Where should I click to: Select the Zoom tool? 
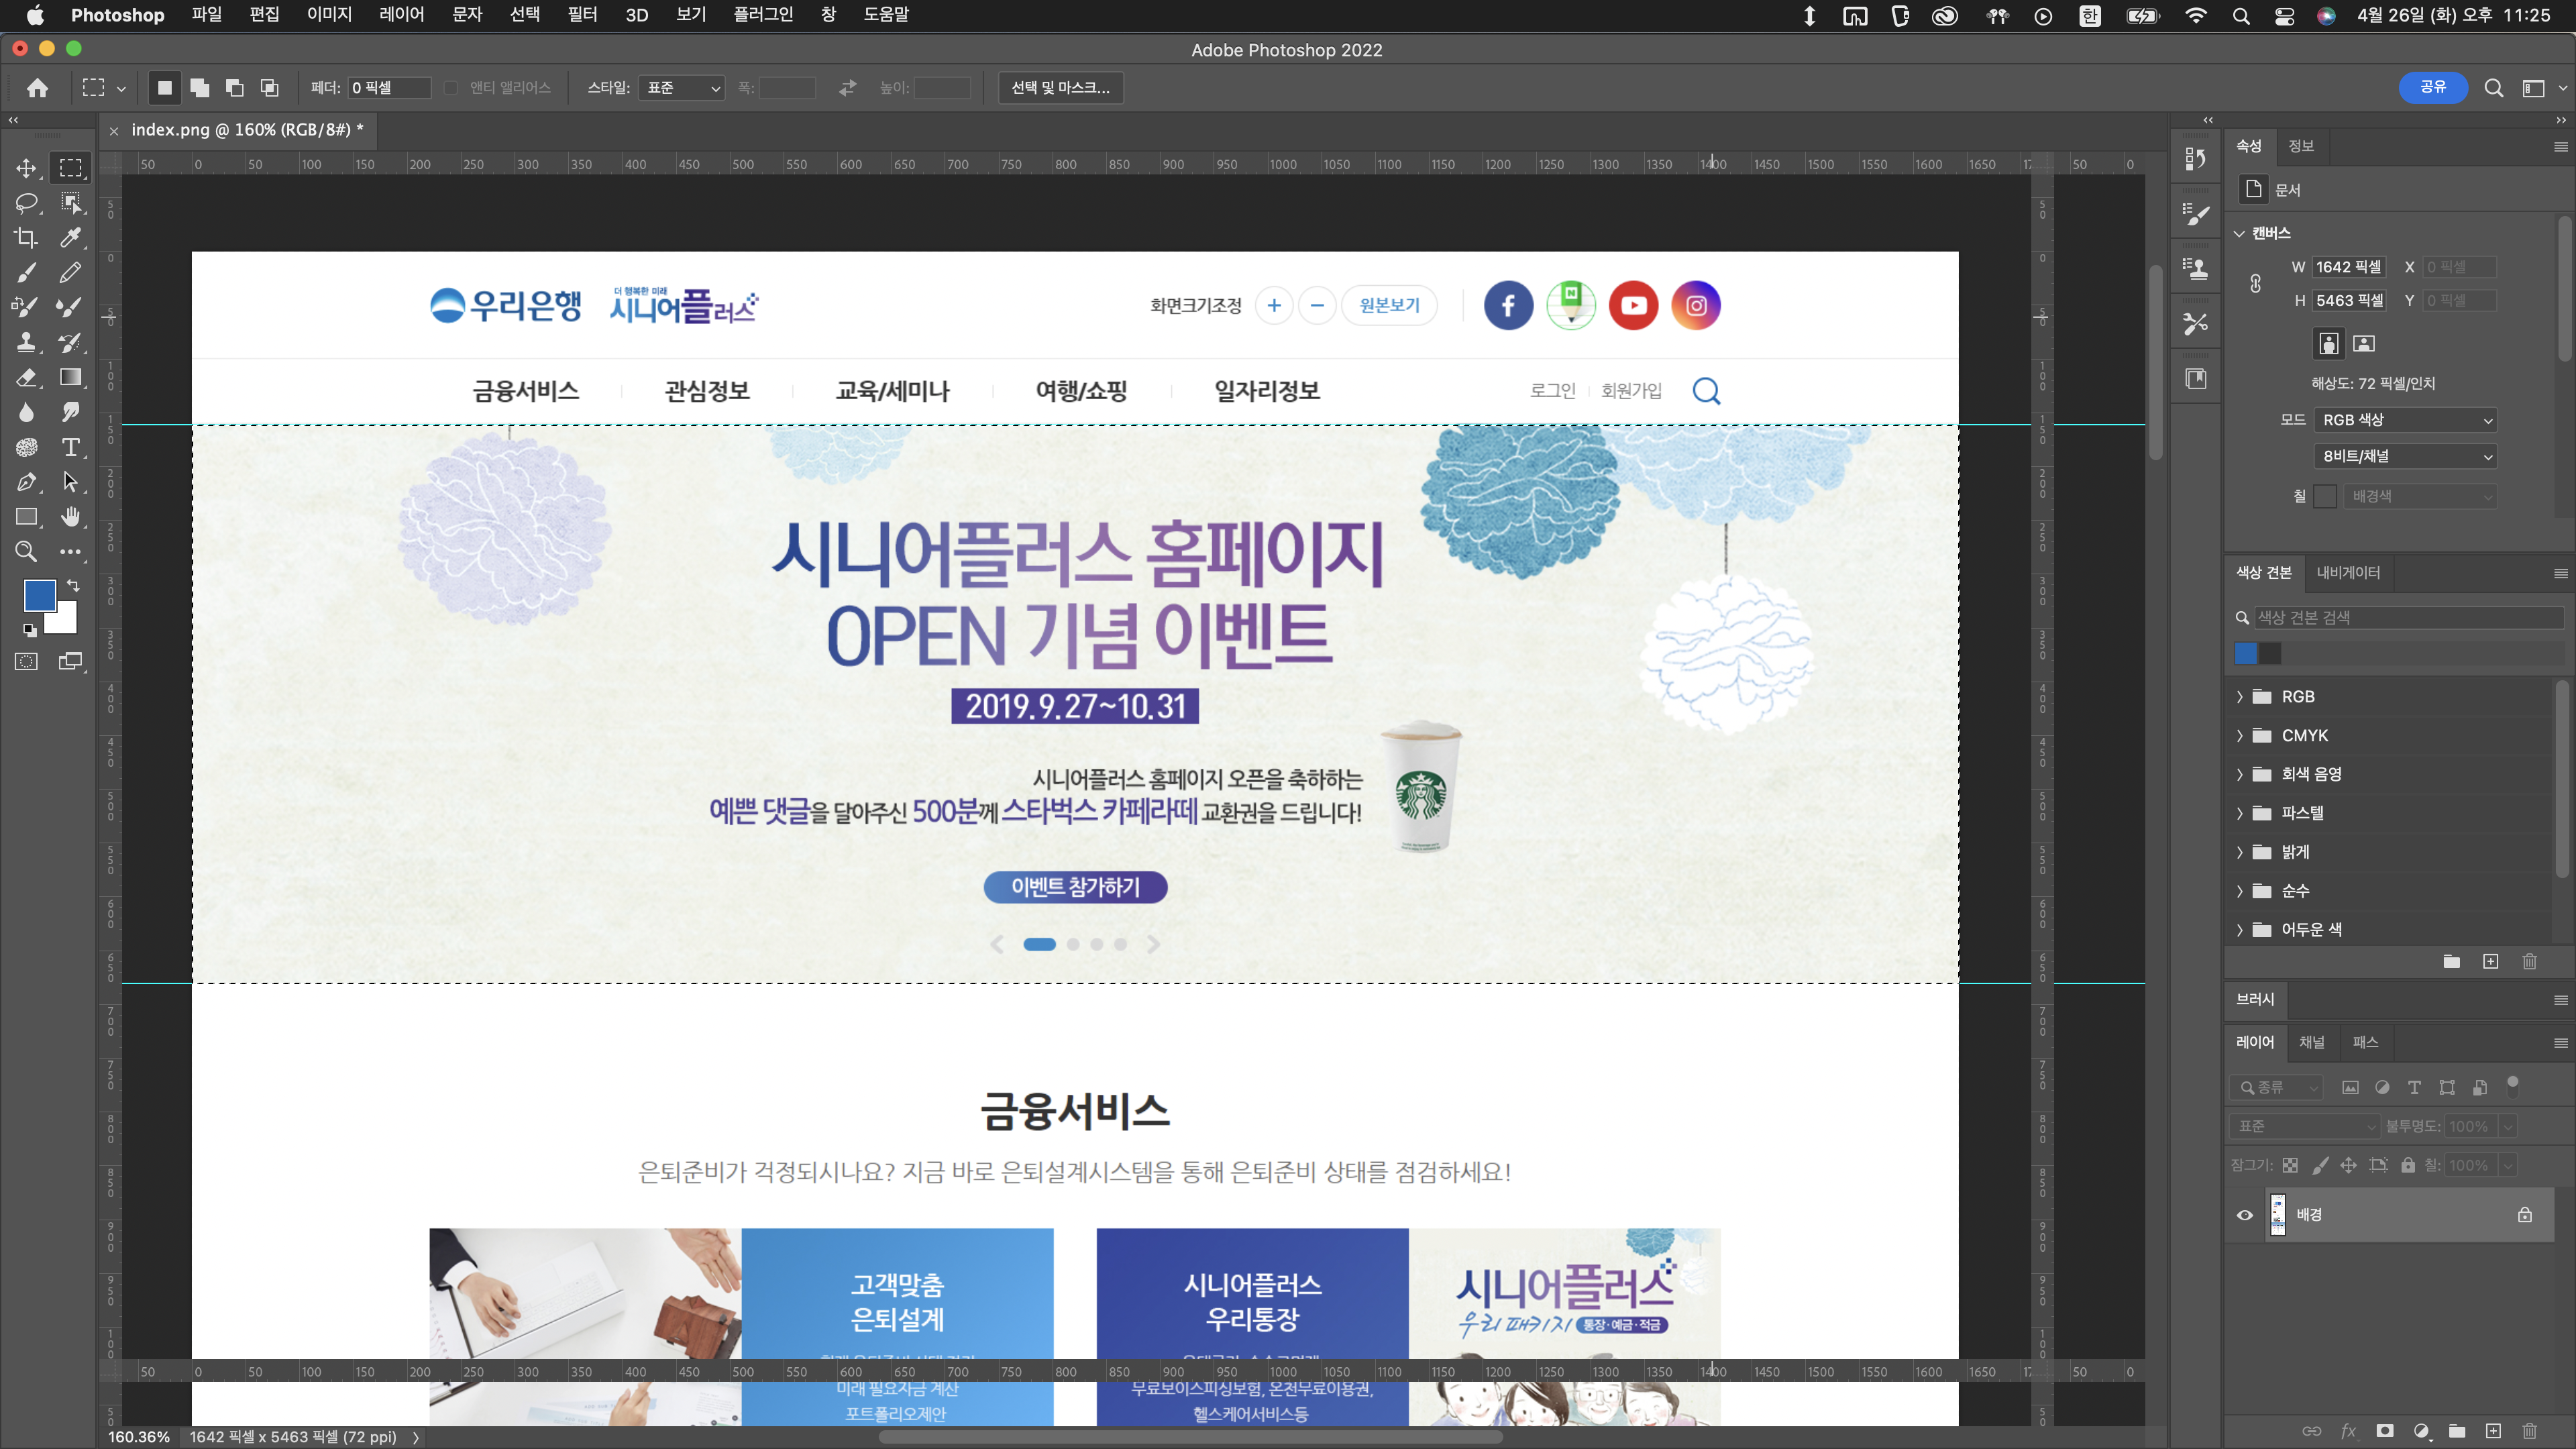[x=27, y=551]
